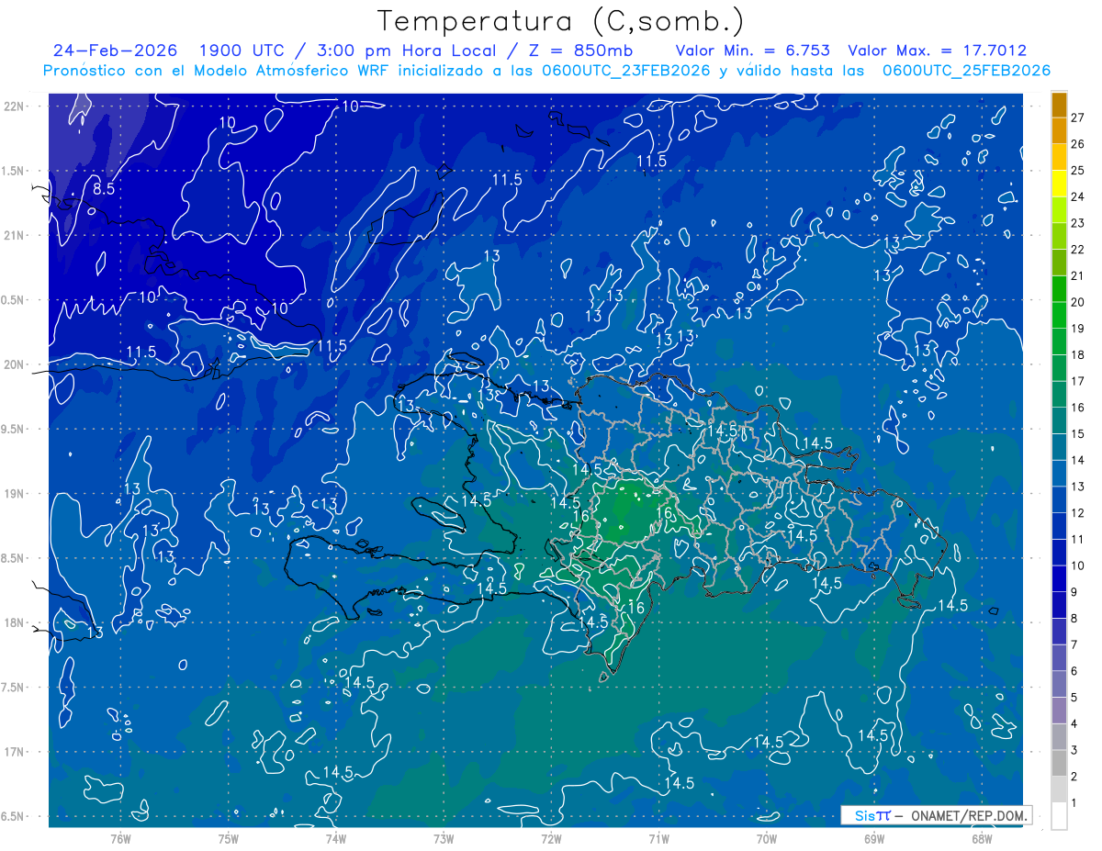Click the "74W" longitude axis label
1102x851 pixels.
(336, 839)
